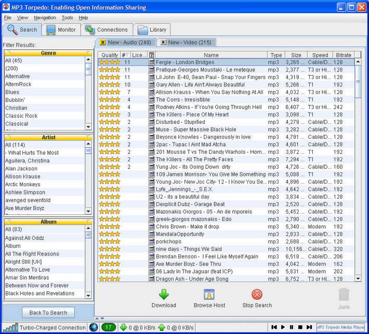Sort results by Bitrate column header
The height and width of the screenshot is (334, 369).
(344, 55)
